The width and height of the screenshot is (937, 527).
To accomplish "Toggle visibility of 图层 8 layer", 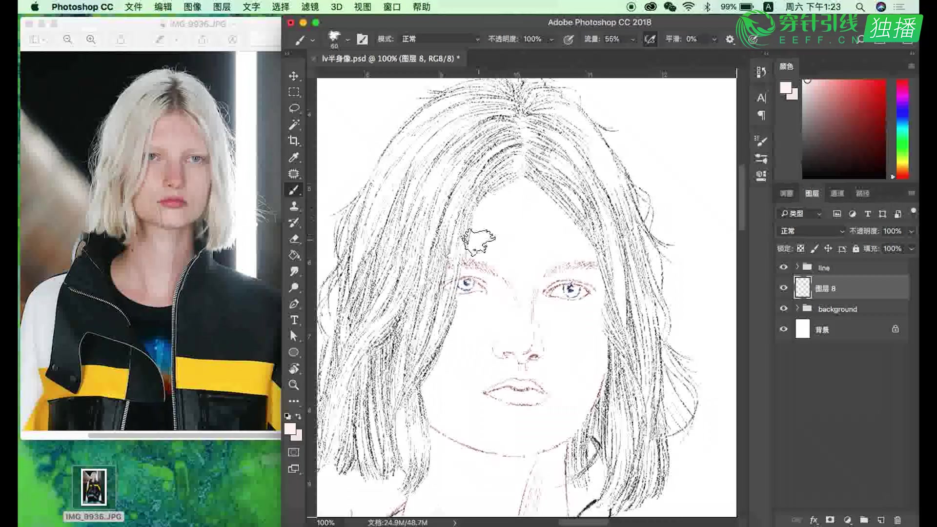I will [x=783, y=288].
